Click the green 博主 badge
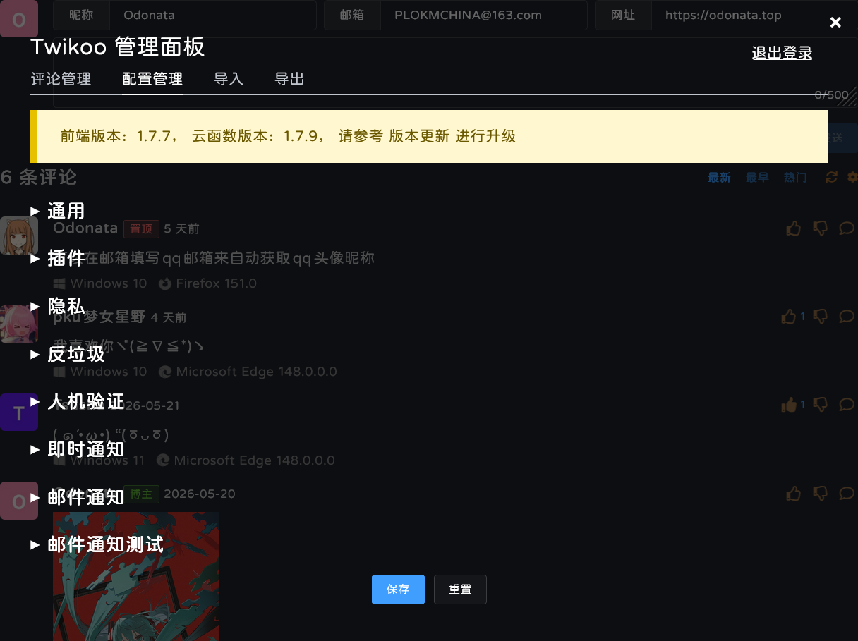Screen dimensions: 858x641 pyautogui.click(x=141, y=494)
